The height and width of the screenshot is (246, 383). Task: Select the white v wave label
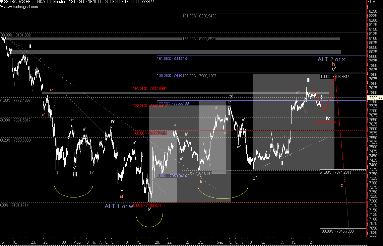pyautogui.click(x=122, y=190)
